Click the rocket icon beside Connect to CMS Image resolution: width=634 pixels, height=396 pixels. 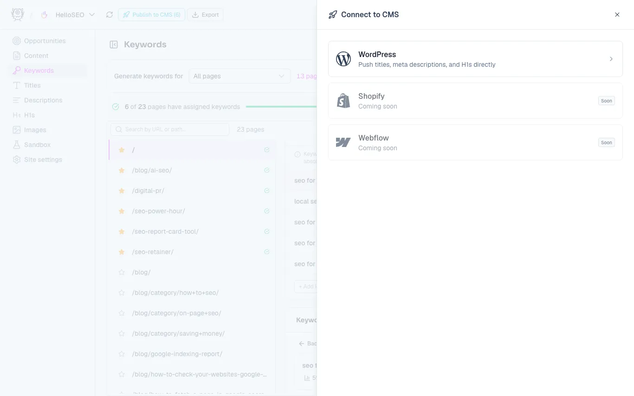333,14
